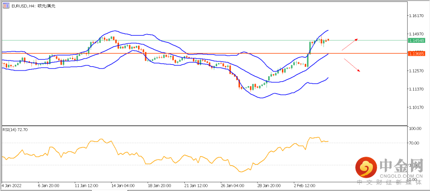Click the 1.16170 price axis label
Screen dimensions: 430x191
416,16
